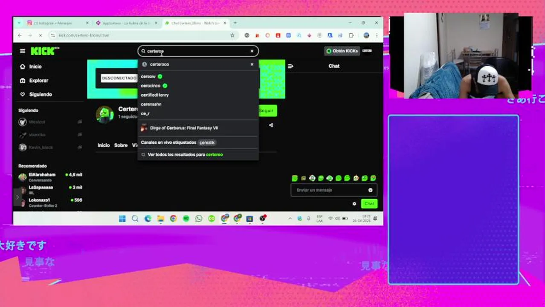
Task: View all results for certeroo
Action: (x=185, y=155)
